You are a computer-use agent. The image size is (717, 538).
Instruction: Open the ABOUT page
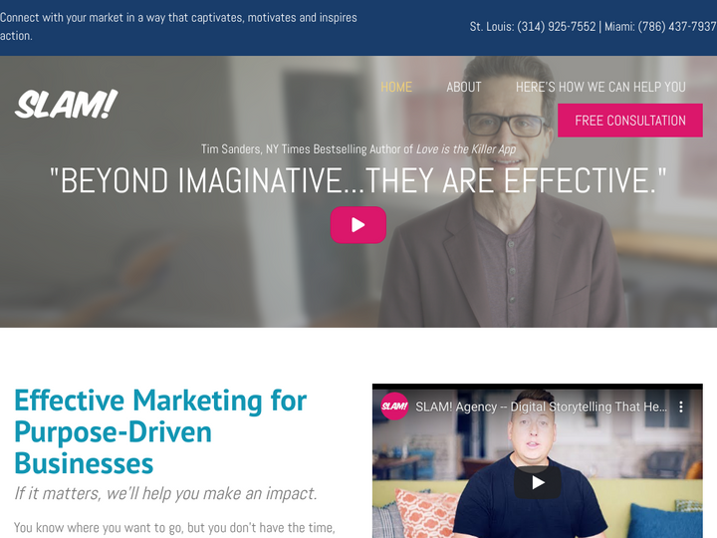click(464, 87)
